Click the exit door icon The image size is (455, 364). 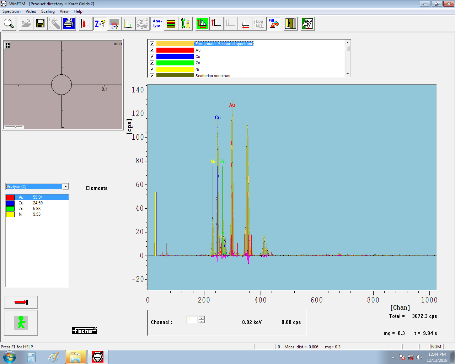290,24
